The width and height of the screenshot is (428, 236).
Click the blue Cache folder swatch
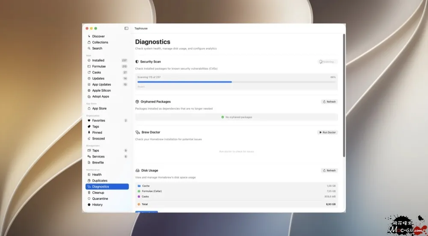139,186
